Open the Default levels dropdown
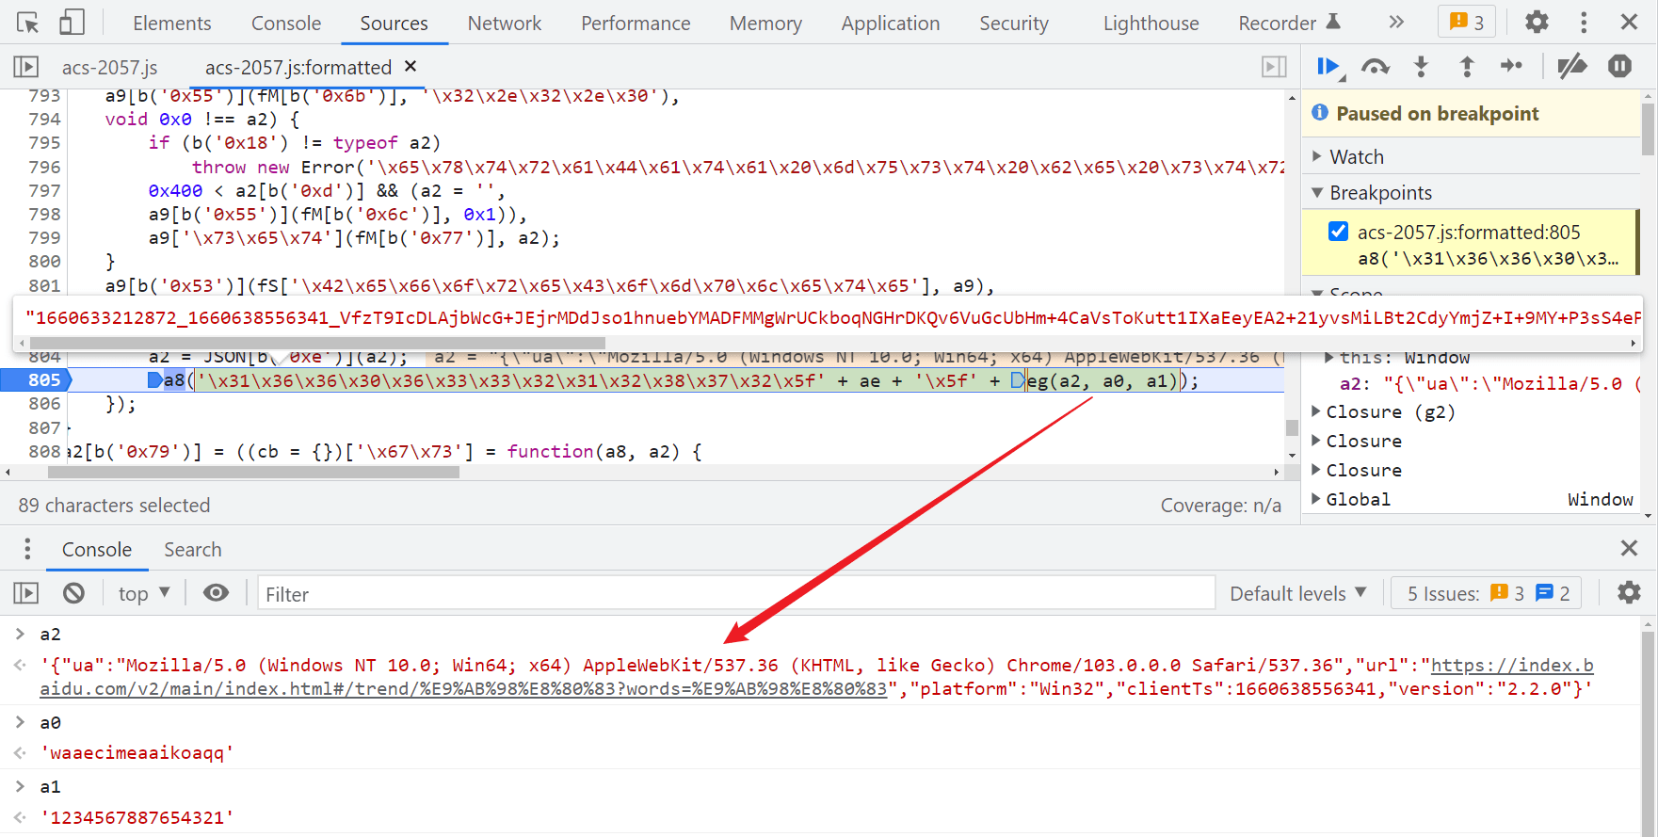Image resolution: width=1658 pixels, height=837 pixels. coord(1296,593)
